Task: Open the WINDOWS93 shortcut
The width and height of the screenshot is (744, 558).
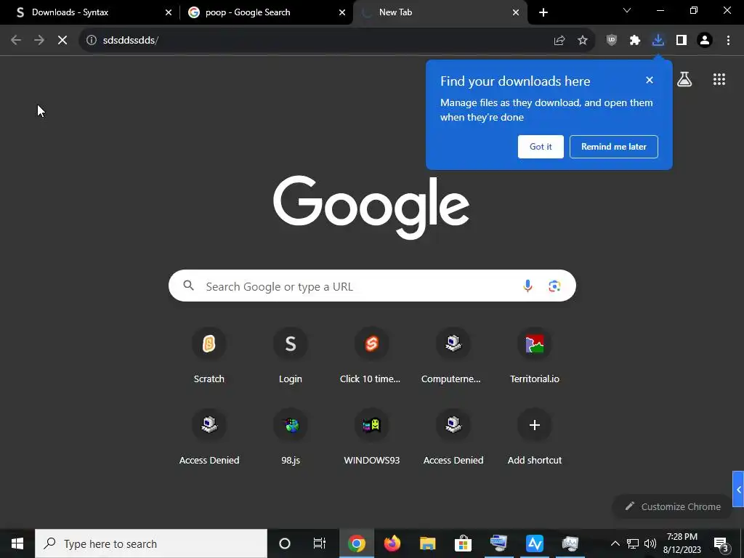Action: pyautogui.click(x=371, y=437)
